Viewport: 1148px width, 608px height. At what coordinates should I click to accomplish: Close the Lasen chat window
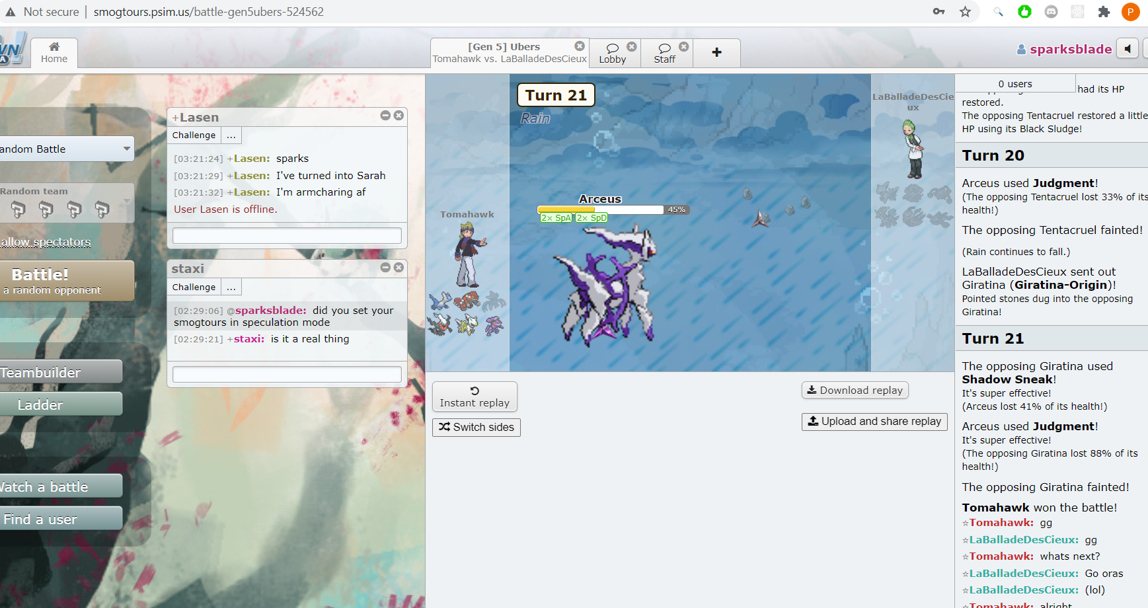point(399,115)
